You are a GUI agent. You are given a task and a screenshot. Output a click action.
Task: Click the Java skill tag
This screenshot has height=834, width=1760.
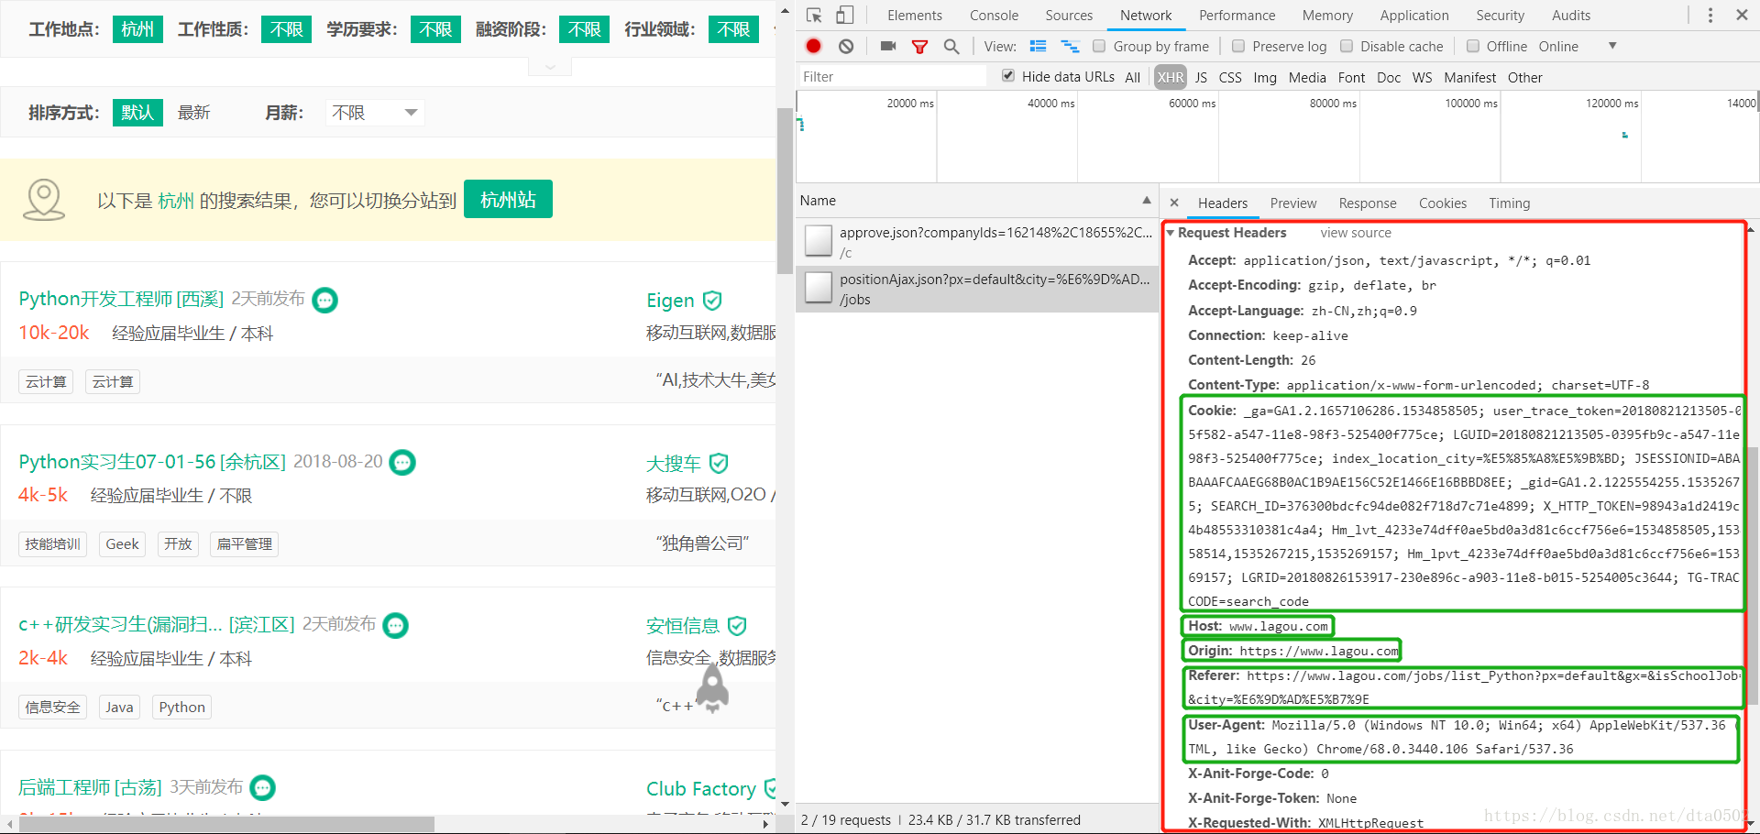point(119,707)
